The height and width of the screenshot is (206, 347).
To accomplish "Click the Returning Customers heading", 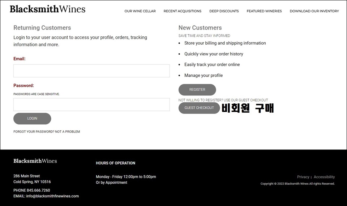I will pos(42,28).
